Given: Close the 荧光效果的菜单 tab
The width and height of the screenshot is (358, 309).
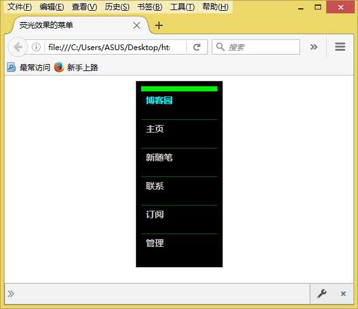Looking at the screenshot, I should click(x=137, y=25).
